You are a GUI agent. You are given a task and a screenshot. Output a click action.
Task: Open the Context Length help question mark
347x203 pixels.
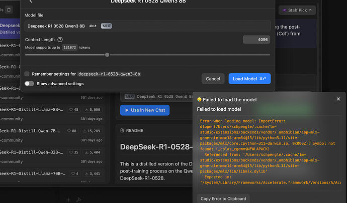pos(60,40)
